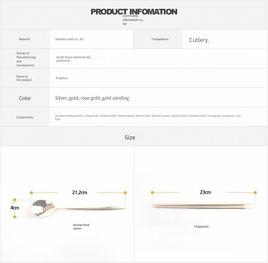Click the 4cm spoon width label

(x=15, y=208)
